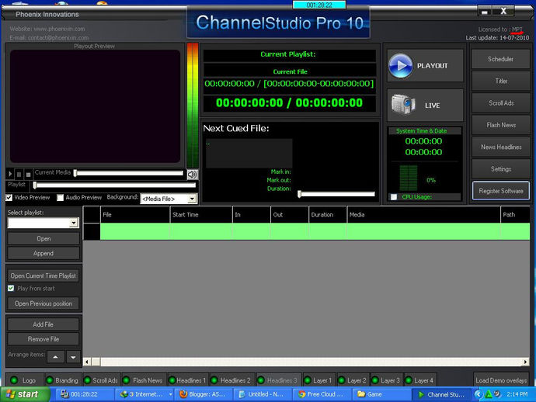The width and height of the screenshot is (536, 402).
Task: Click the Playout Preview video area
Action: tap(95, 106)
